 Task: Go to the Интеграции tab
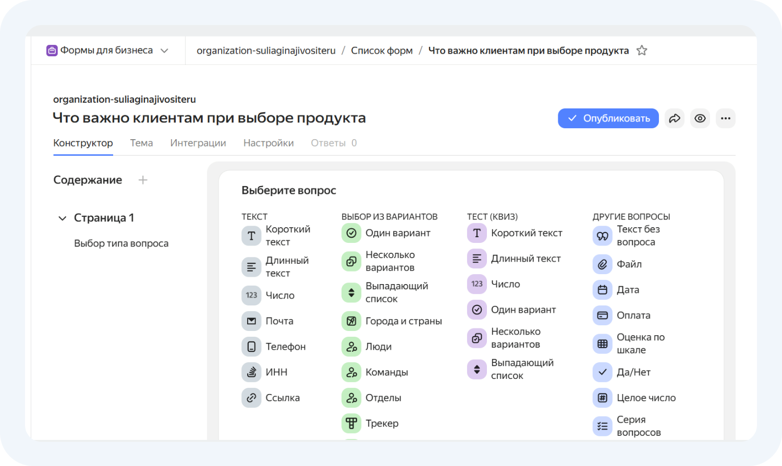pyautogui.click(x=198, y=143)
